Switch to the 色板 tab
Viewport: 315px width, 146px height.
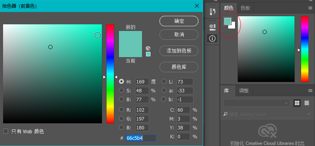click(x=245, y=8)
